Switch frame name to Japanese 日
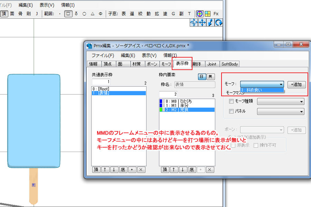311x207 pixels. pyautogui.click(x=202, y=77)
